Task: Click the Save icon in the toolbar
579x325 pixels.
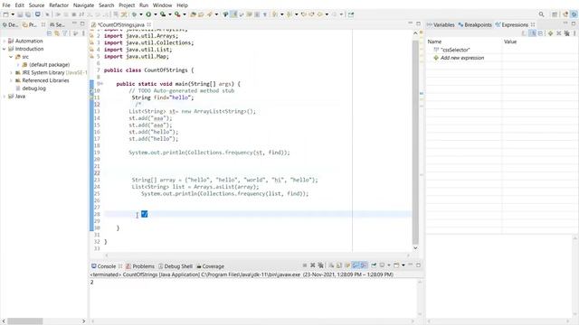Action: pos(20,14)
